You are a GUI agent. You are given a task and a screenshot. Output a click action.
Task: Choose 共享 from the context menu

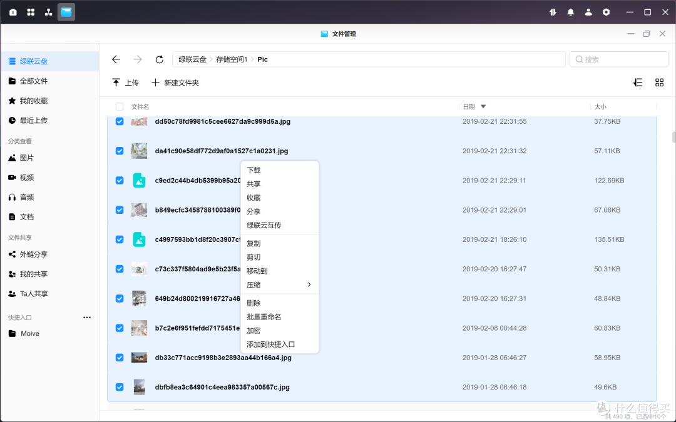click(279, 184)
